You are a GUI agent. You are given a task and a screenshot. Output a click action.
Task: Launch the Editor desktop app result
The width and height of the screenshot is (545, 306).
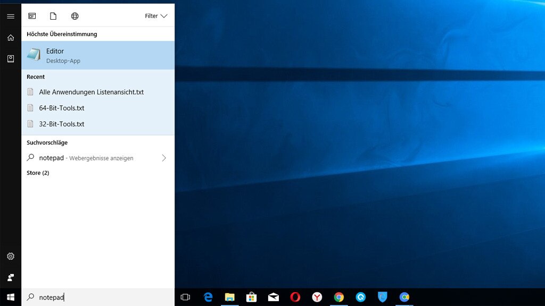(x=98, y=55)
